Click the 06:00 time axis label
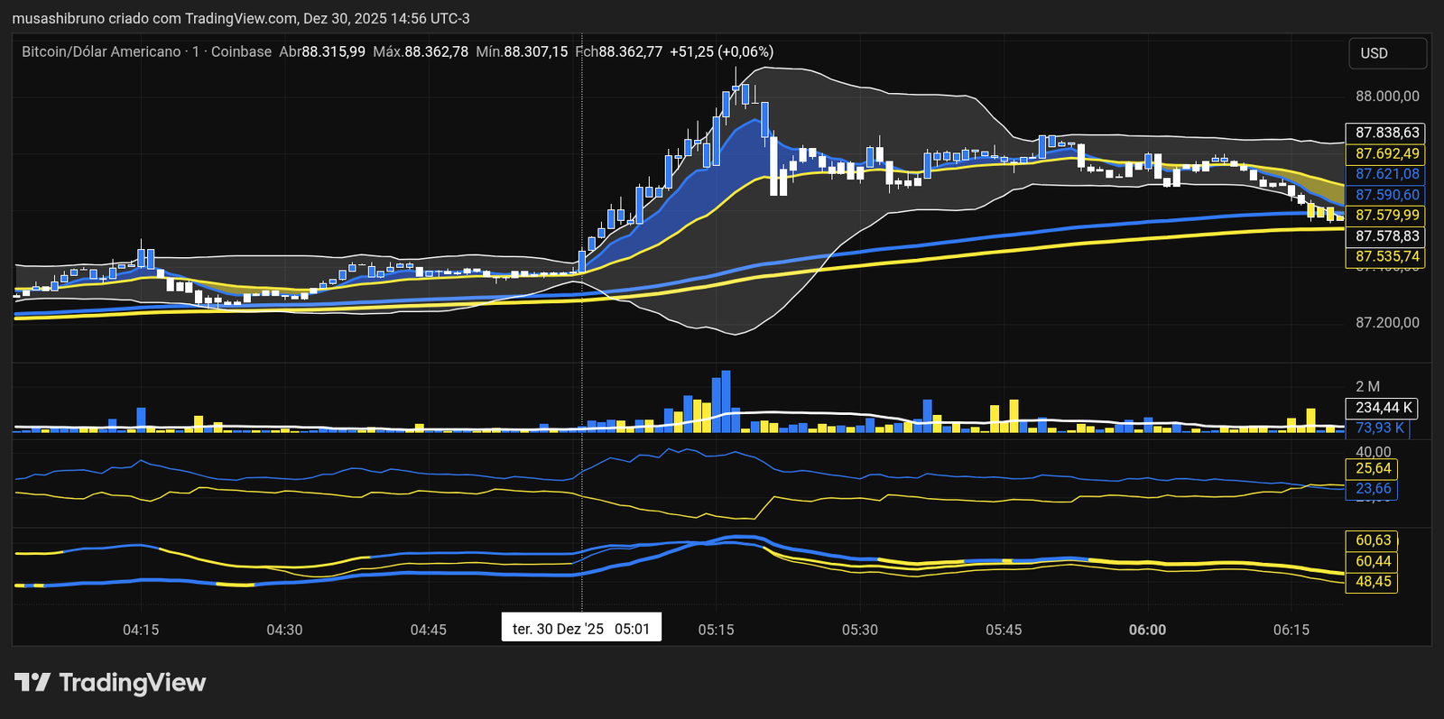The height and width of the screenshot is (719, 1444). coord(1147,630)
